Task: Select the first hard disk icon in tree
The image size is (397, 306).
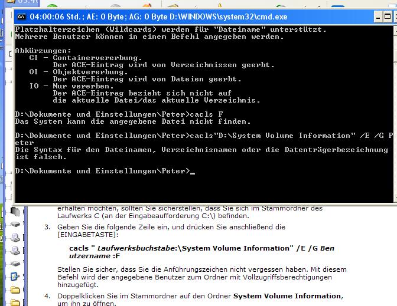Action: point(16,225)
